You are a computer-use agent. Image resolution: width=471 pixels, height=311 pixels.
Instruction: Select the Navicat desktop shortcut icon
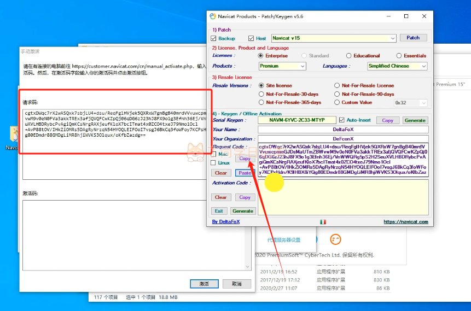(x=14, y=134)
